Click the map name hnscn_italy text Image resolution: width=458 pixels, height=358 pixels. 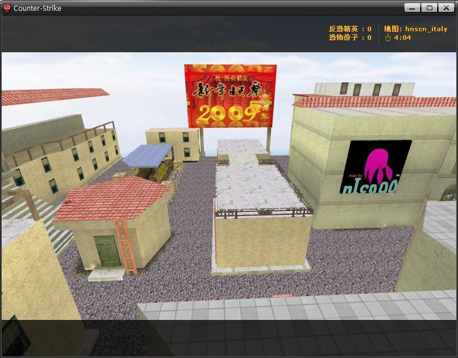pos(426,29)
